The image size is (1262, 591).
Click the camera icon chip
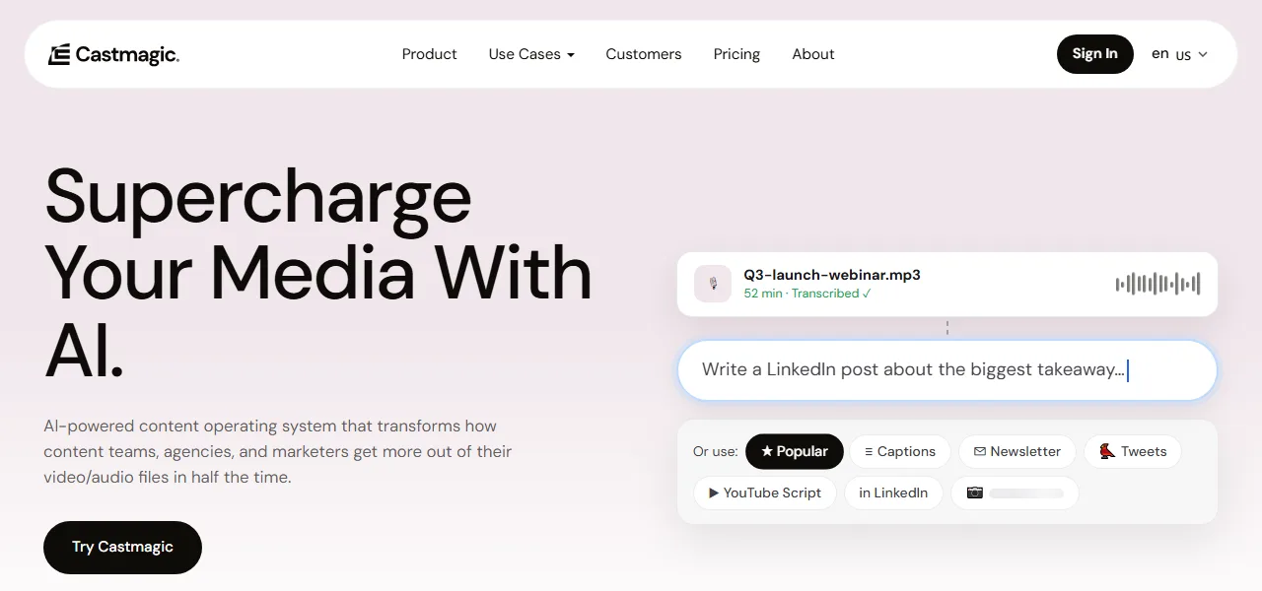pos(1015,492)
